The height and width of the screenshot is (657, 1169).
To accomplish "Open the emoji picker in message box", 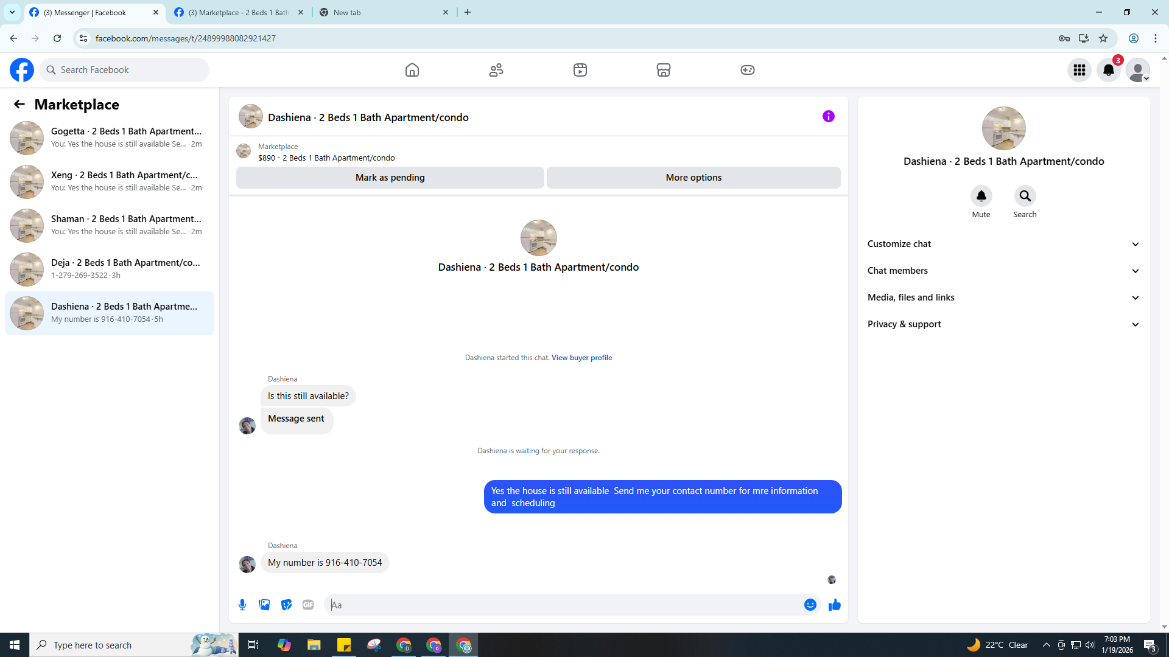I will [x=810, y=605].
